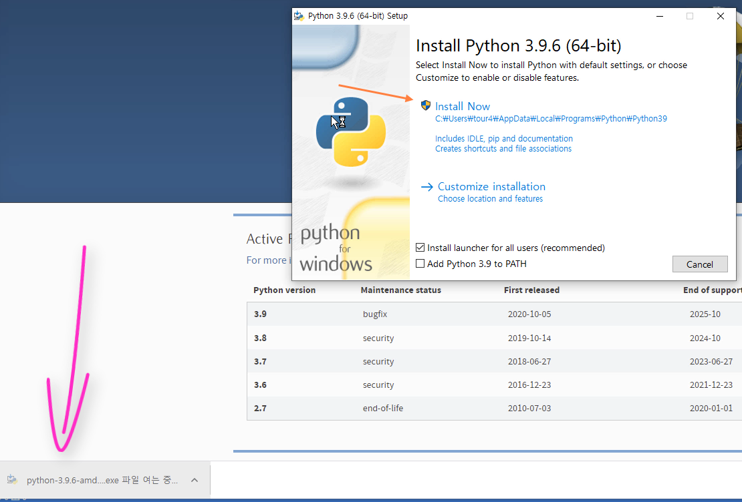This screenshot has height=502, width=742.
Task: Open the download options chevron for python-3.9.6 exe
Action: coord(195,480)
